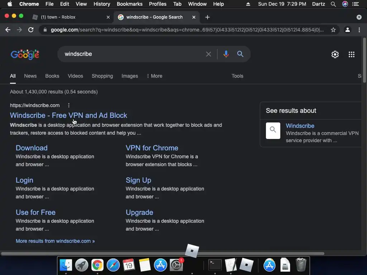The image size is (367, 275).
Task: Select the News results tab
Action: tap(30, 76)
